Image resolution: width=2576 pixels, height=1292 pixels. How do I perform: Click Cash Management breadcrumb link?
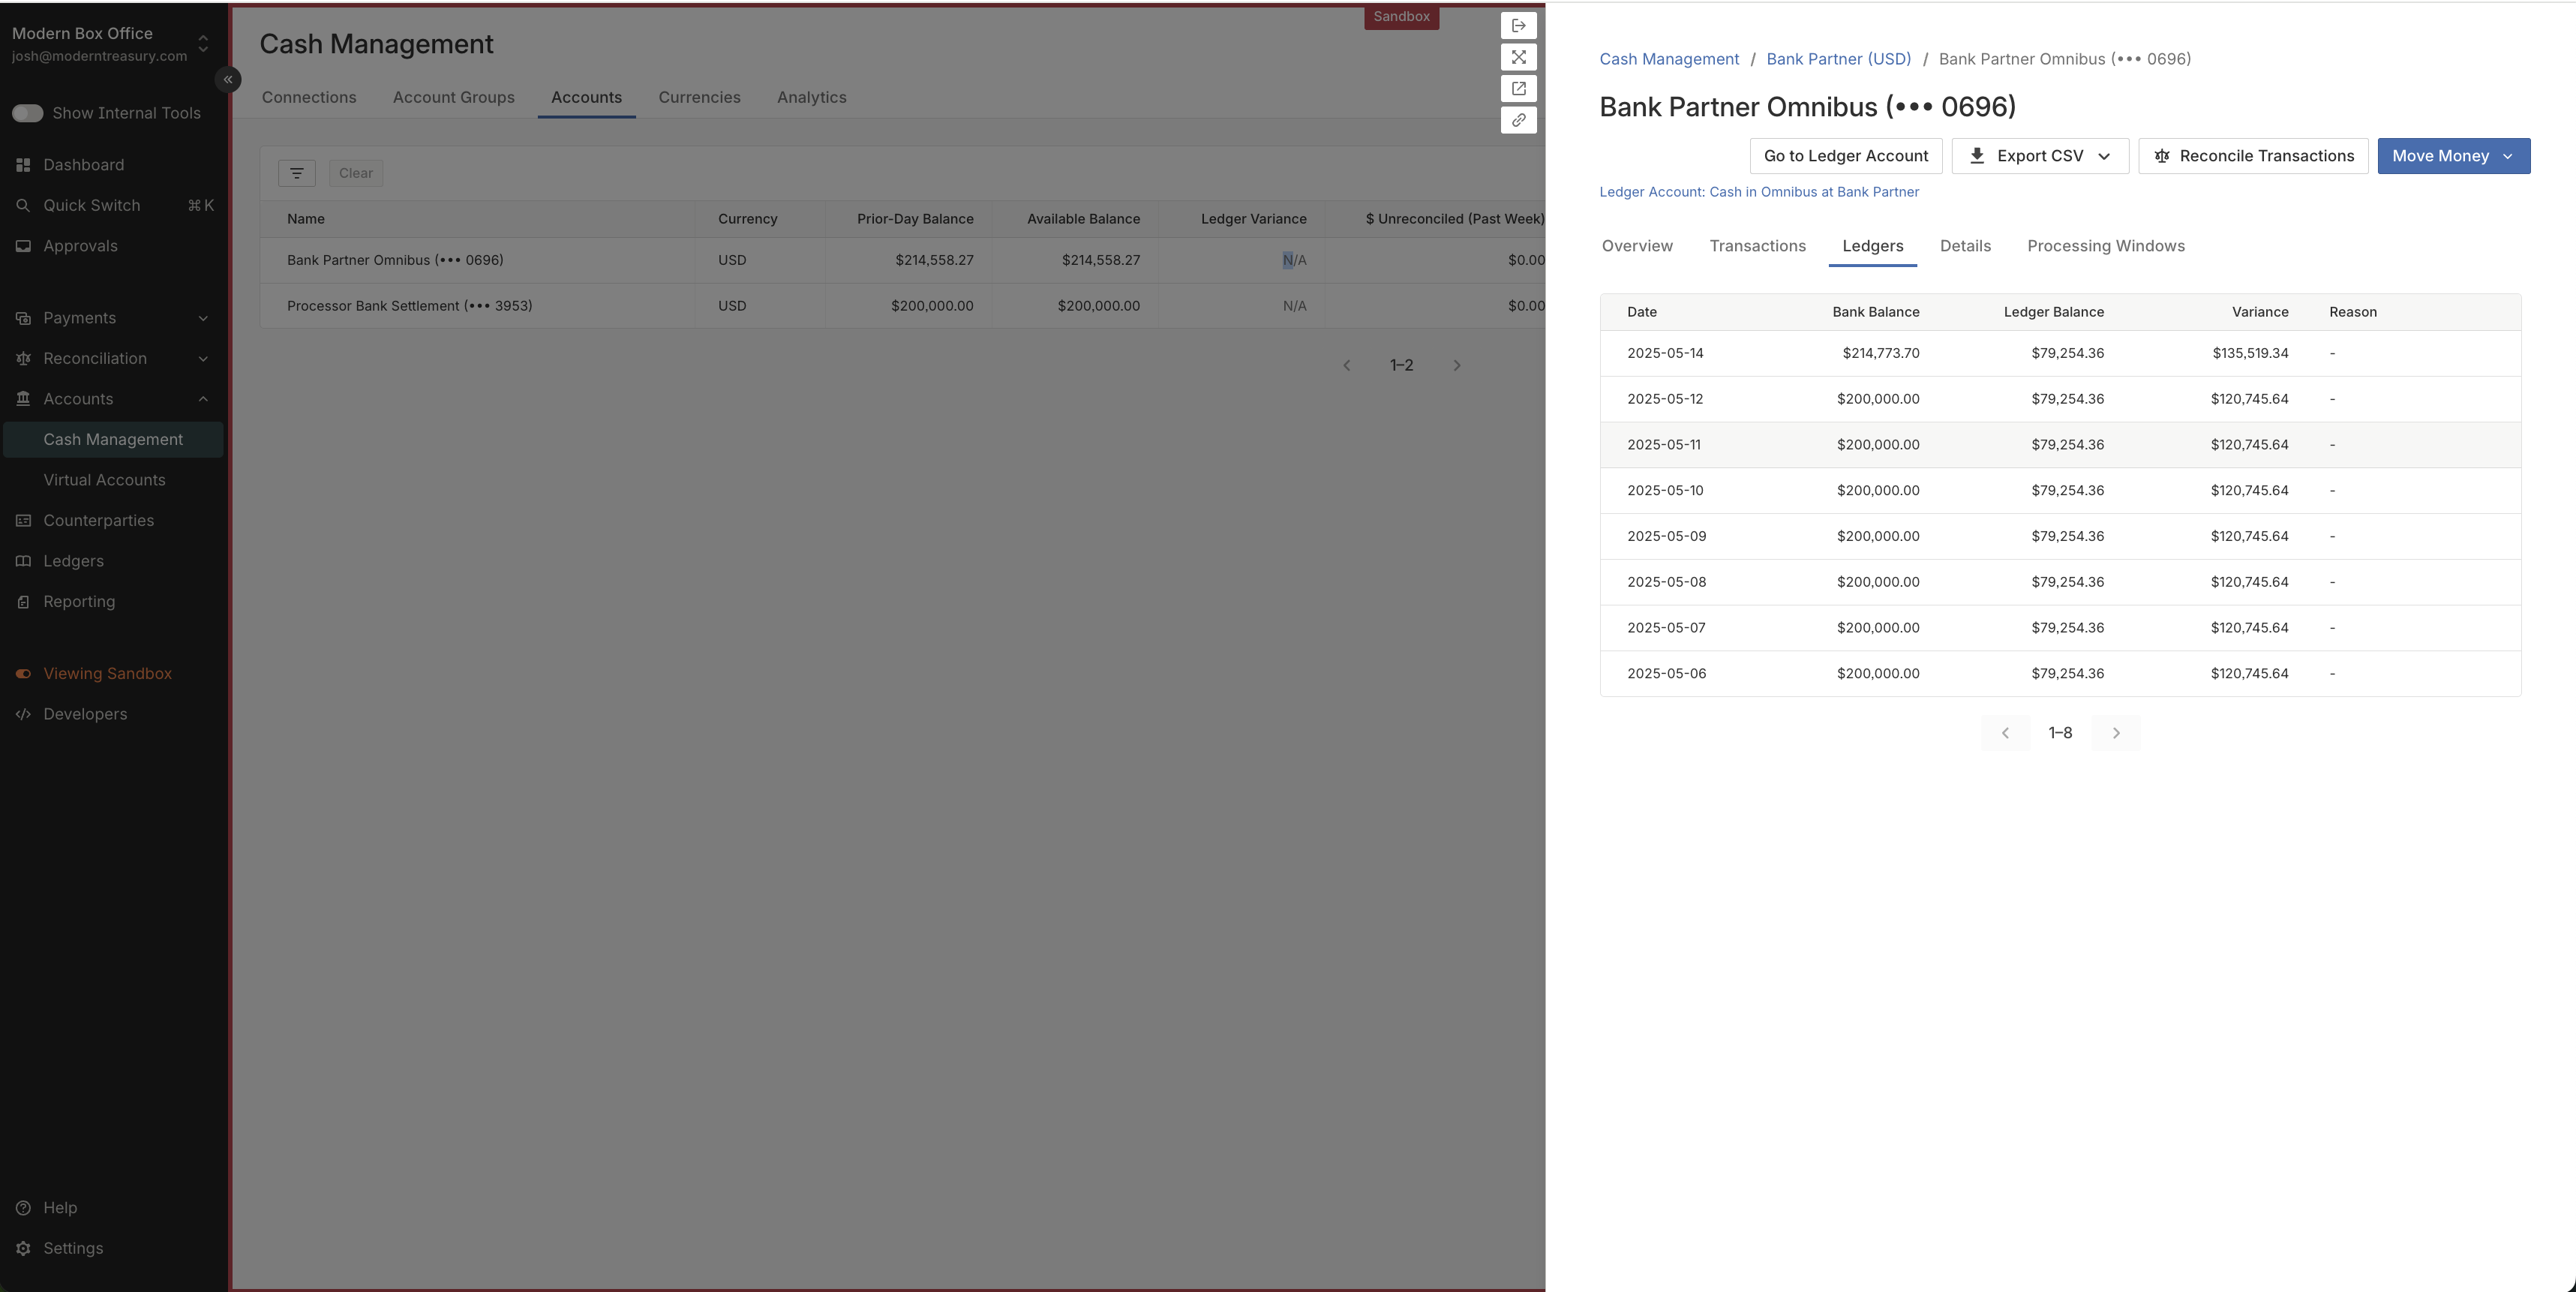1669,59
